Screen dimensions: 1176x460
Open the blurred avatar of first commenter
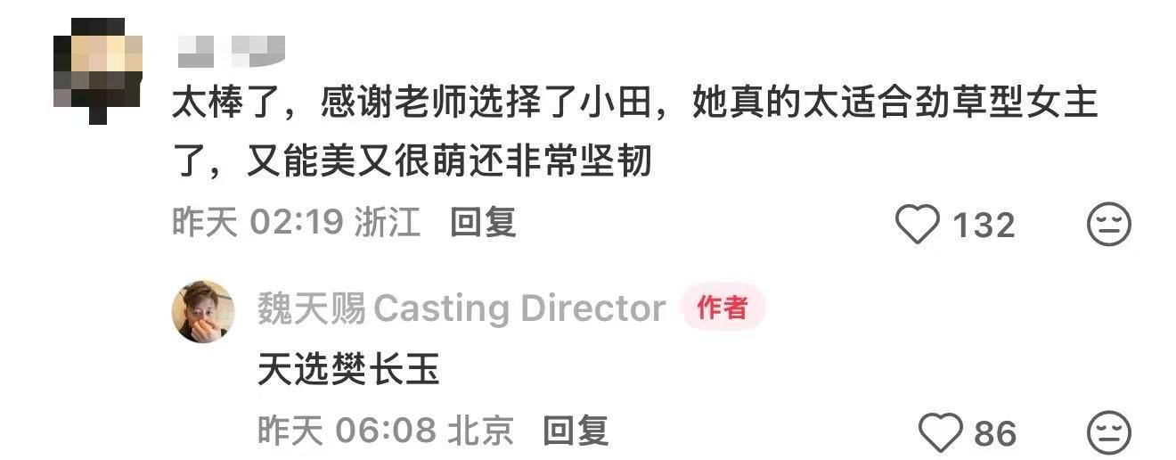coord(97,68)
